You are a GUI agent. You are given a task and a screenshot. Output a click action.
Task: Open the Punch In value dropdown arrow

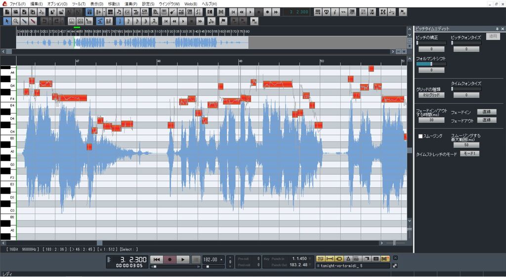pyautogui.click(x=310, y=259)
